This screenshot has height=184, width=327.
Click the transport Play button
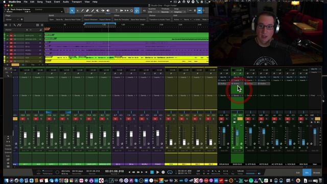point(158,172)
